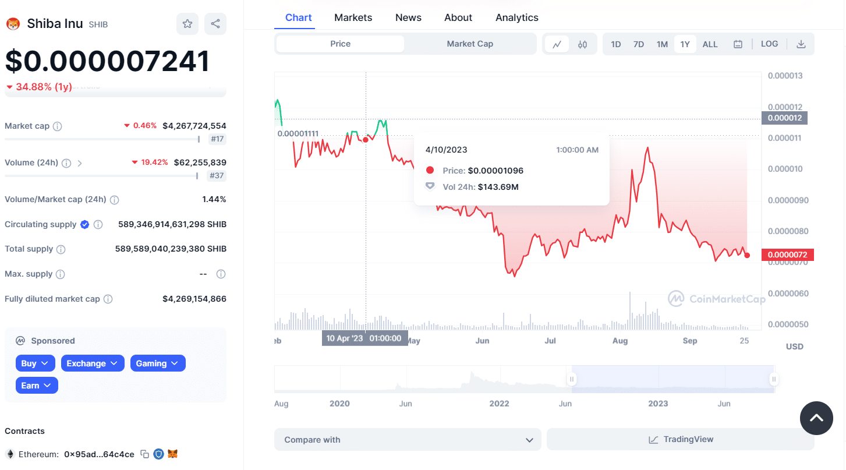Viewport: 846px width, 470px height.
Task: Click the highlighted range in mini chart
Action: coord(672,379)
